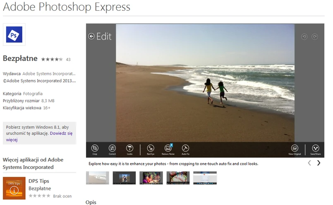Click the redo icon in screenshot
This screenshot has width=333, height=205.
click(315, 37)
